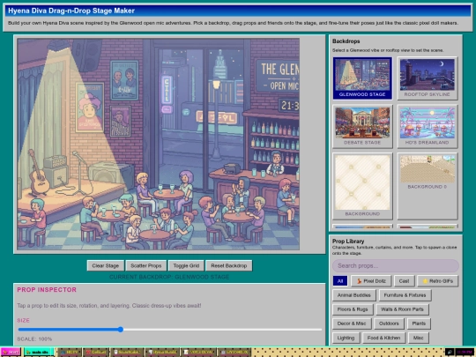This screenshot has width=476, height=357.
Task: Click the star icon on Retro GIFs
Action: 425,281
